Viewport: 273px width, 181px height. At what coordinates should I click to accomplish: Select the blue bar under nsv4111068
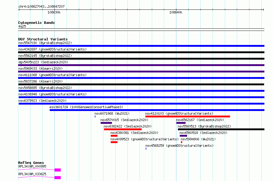[141, 78]
